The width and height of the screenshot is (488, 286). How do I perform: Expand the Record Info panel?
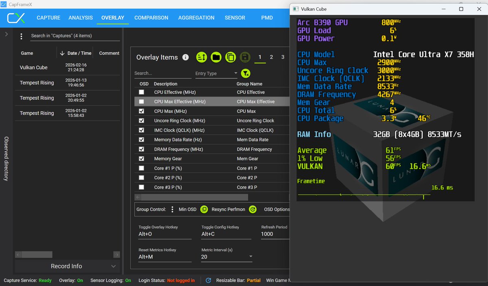(x=68, y=266)
